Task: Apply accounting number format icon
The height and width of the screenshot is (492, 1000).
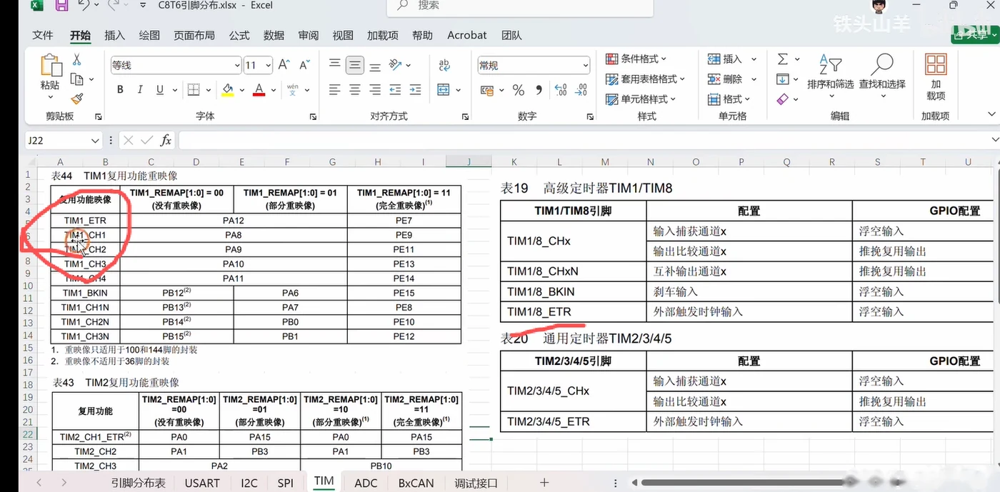Action: [x=488, y=90]
